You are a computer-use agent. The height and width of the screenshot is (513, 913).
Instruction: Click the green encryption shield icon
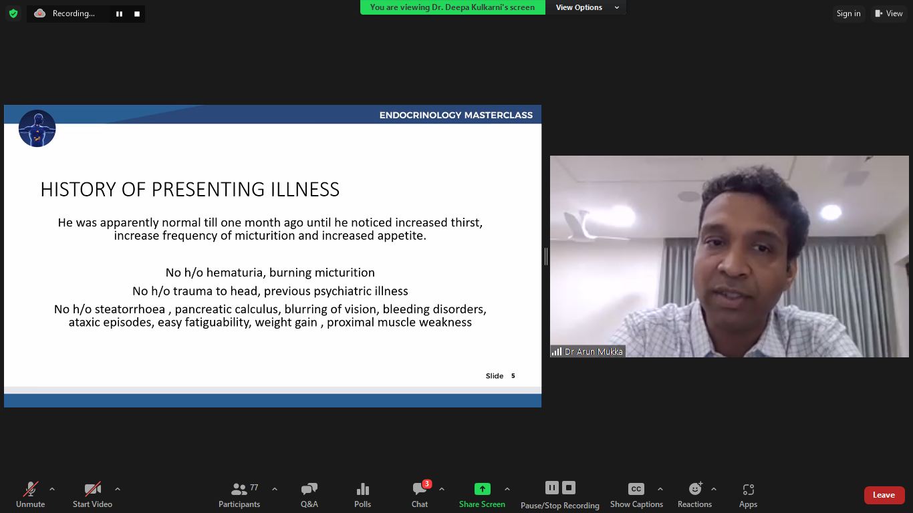(x=13, y=13)
